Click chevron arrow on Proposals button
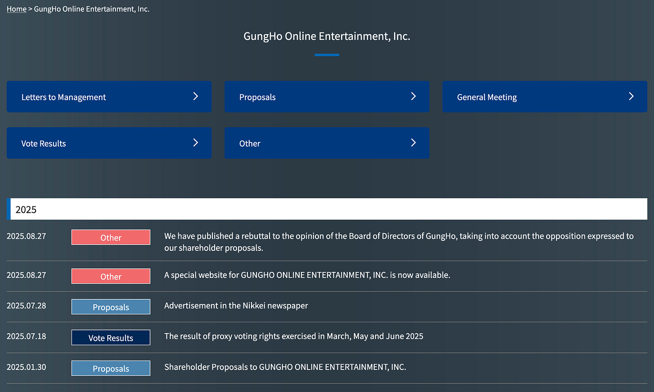 tap(413, 96)
